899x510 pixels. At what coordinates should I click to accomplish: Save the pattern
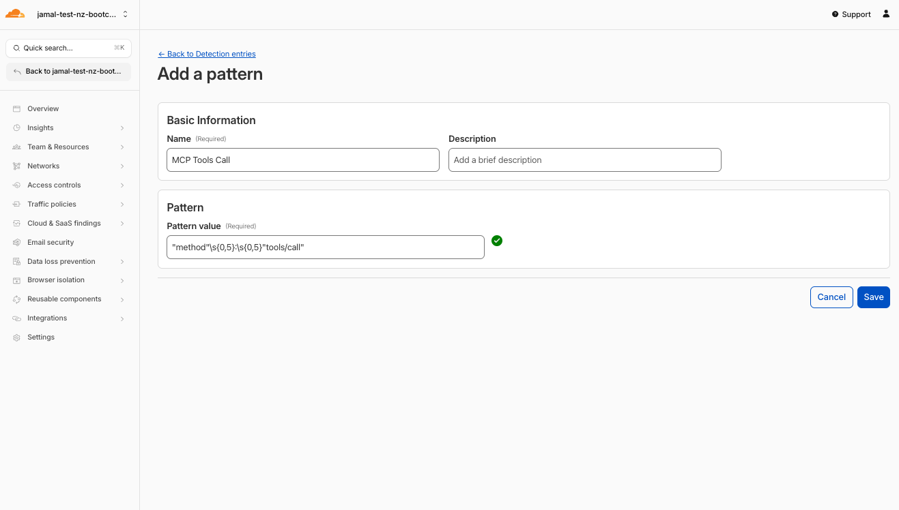coord(874,297)
